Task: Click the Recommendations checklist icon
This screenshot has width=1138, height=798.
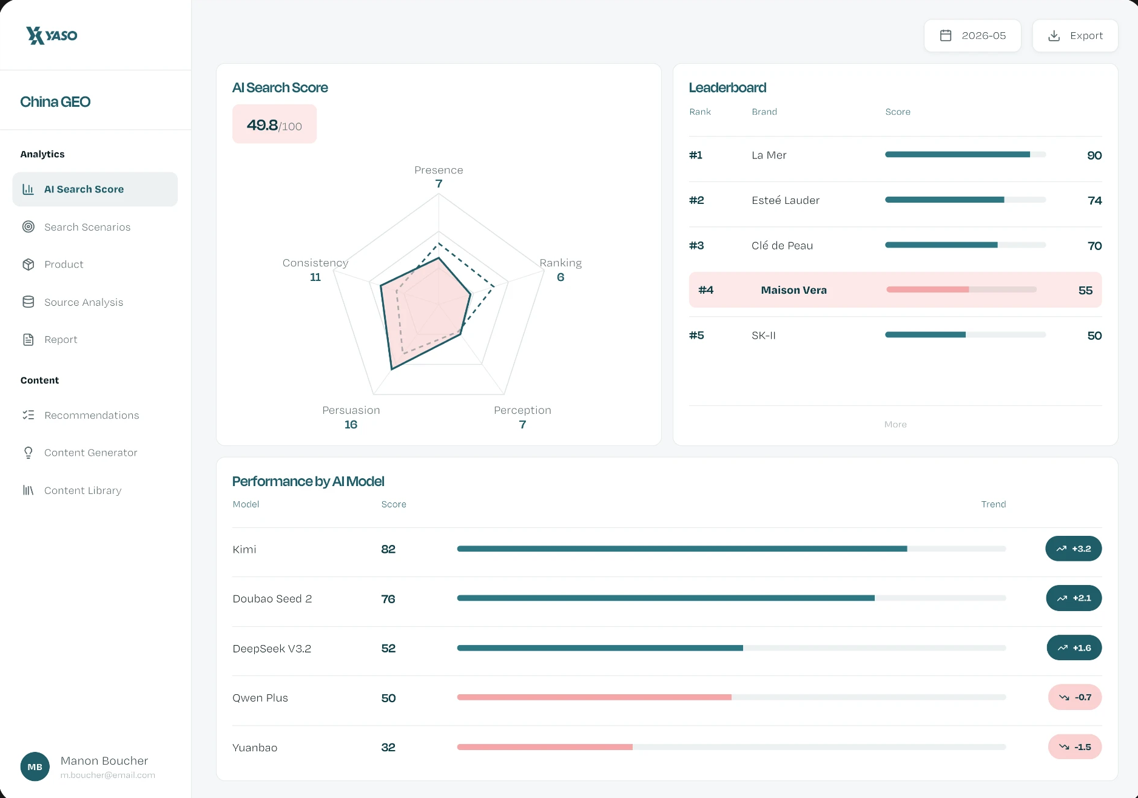Action: point(28,415)
